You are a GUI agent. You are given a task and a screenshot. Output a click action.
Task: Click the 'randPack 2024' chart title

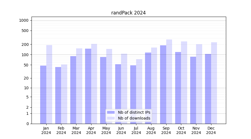click(x=128, y=13)
